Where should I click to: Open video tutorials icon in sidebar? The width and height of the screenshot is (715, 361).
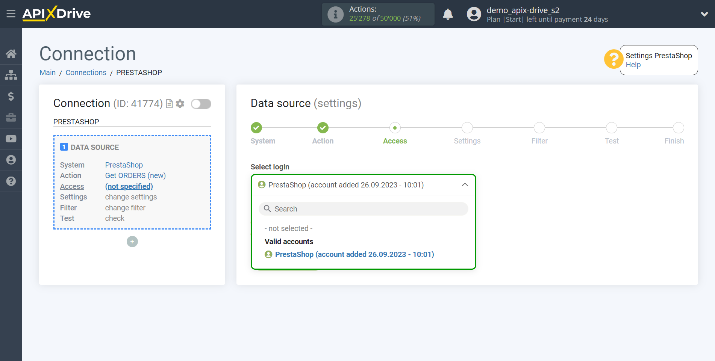(x=11, y=139)
